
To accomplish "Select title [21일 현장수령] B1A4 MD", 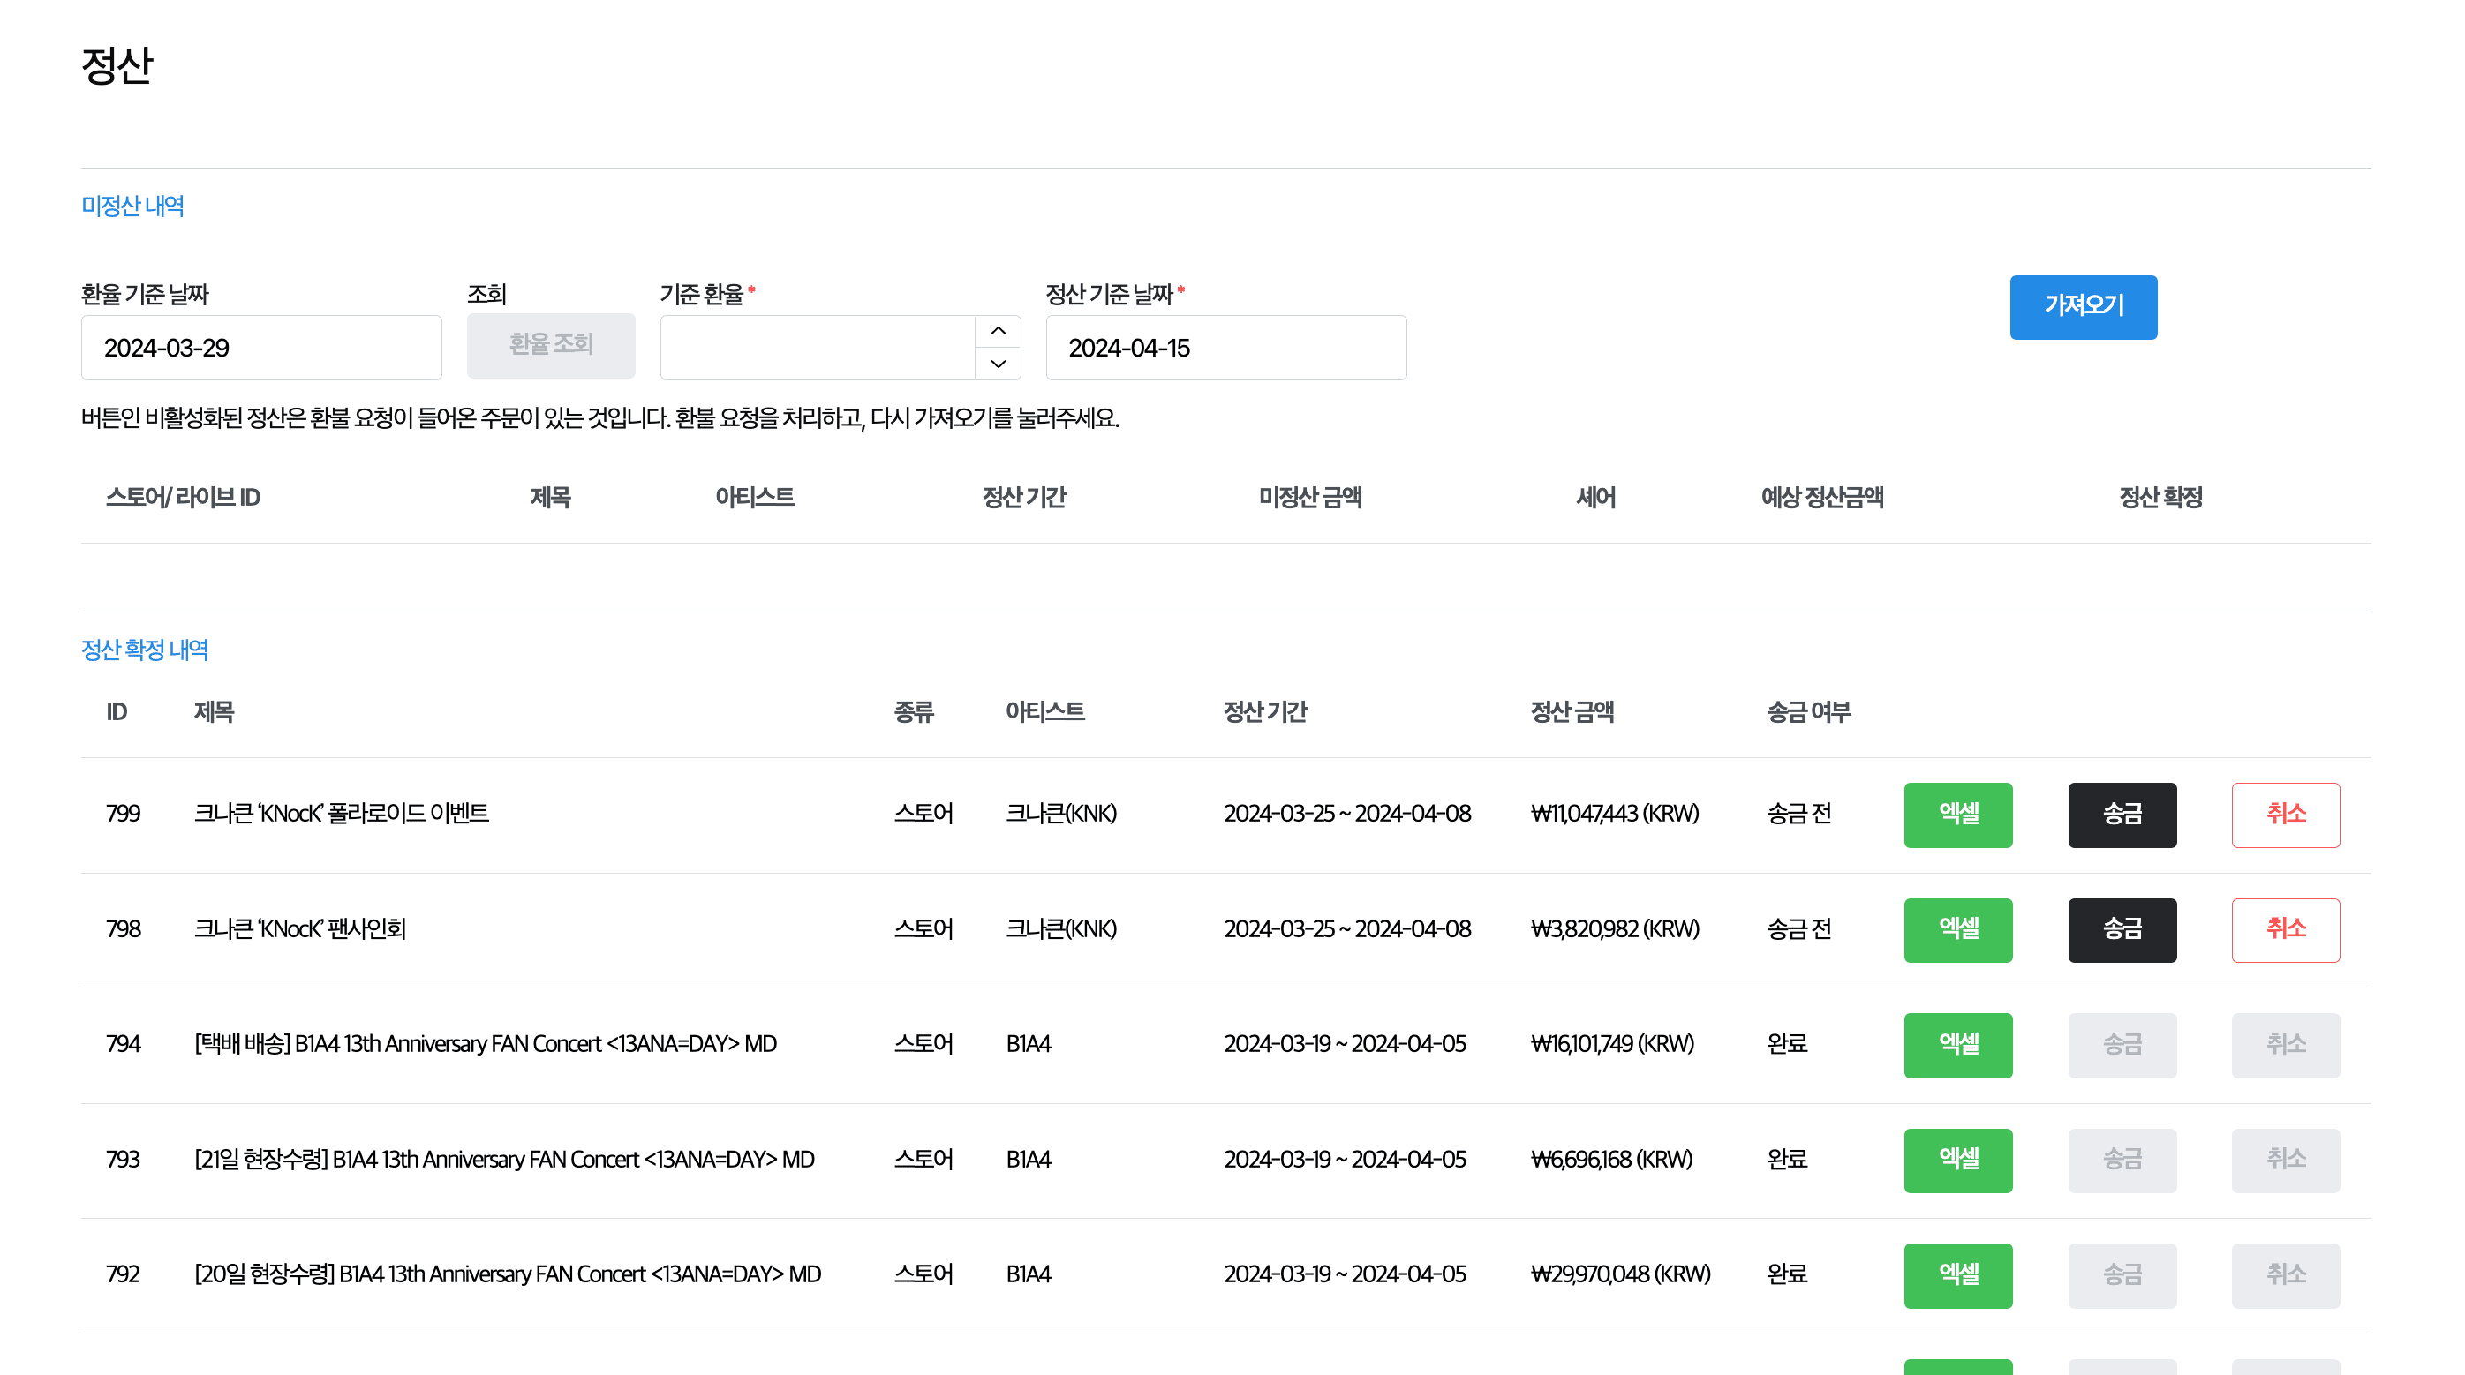I will click(x=504, y=1160).
